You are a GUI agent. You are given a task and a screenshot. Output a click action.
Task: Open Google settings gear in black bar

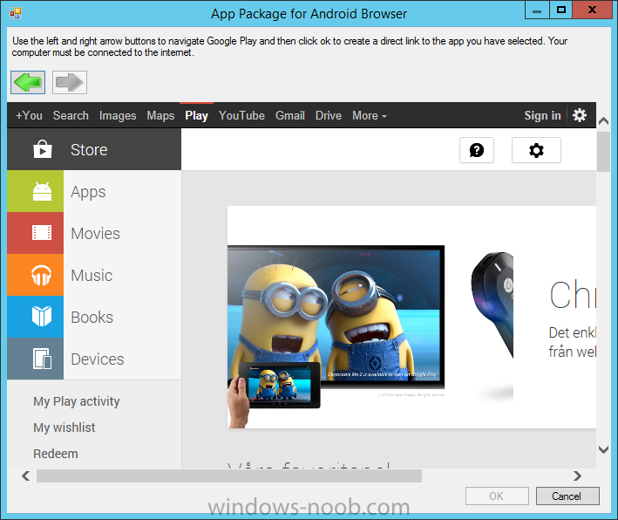click(580, 115)
